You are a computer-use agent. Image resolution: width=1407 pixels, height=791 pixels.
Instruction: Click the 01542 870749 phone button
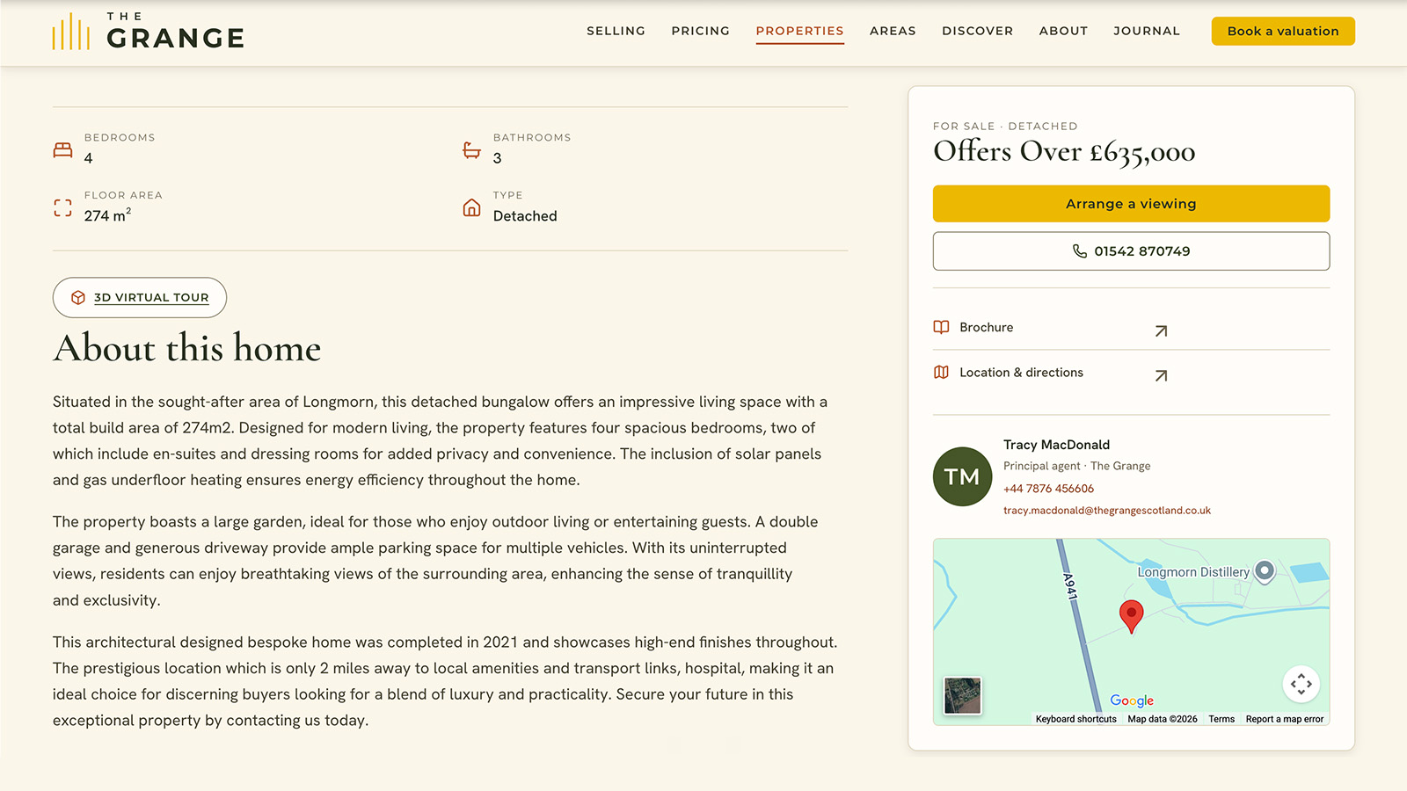1131,251
